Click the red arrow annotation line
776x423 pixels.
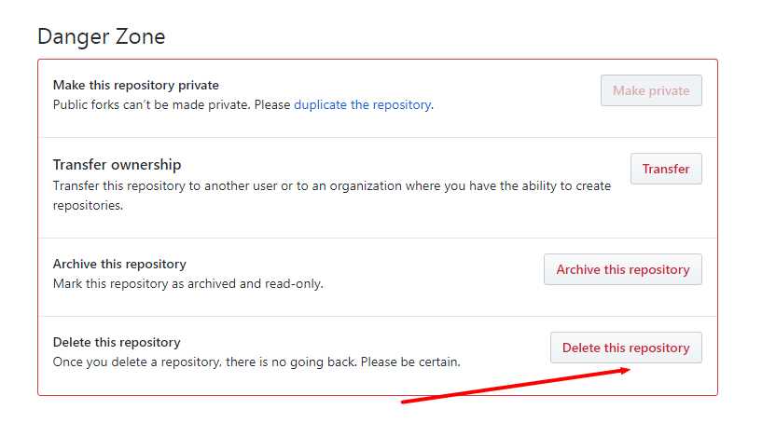coord(513,386)
